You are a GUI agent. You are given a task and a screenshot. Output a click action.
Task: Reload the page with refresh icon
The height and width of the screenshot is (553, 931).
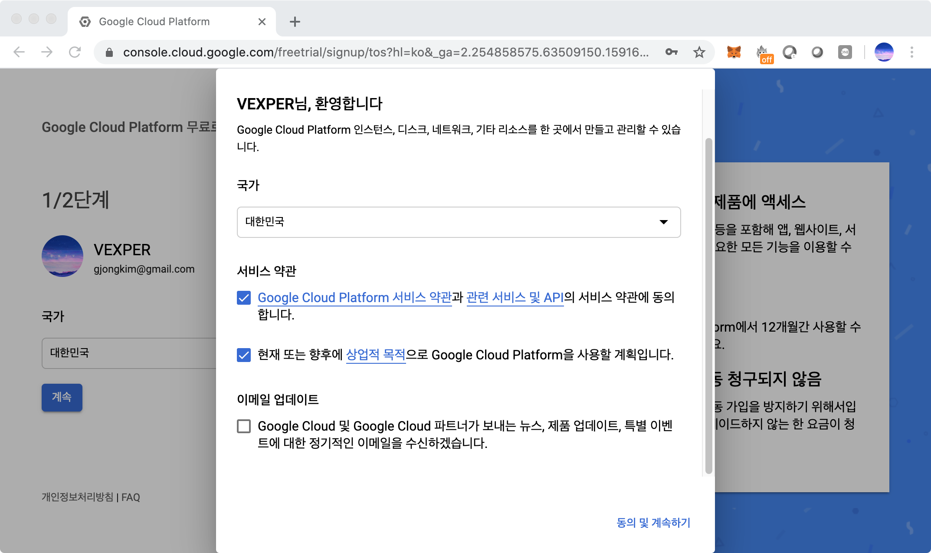[75, 53]
